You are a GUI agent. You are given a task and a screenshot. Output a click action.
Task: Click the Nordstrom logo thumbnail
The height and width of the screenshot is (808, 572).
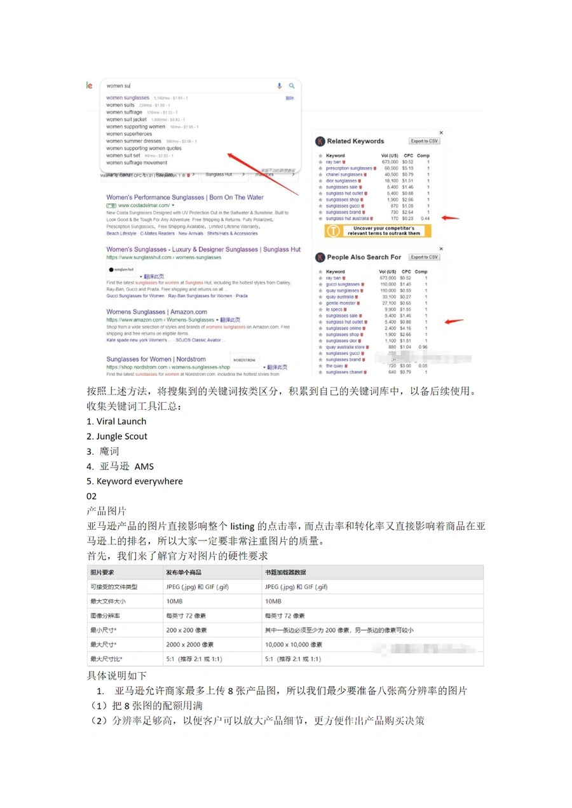click(244, 360)
